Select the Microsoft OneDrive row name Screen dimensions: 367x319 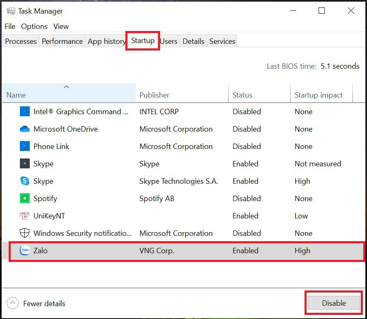(65, 129)
